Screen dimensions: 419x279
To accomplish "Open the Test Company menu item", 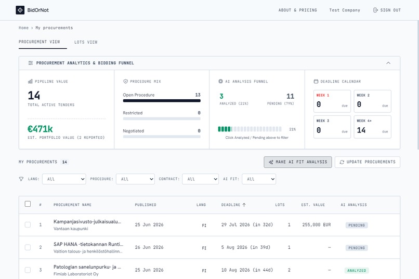I will click(x=345, y=10).
